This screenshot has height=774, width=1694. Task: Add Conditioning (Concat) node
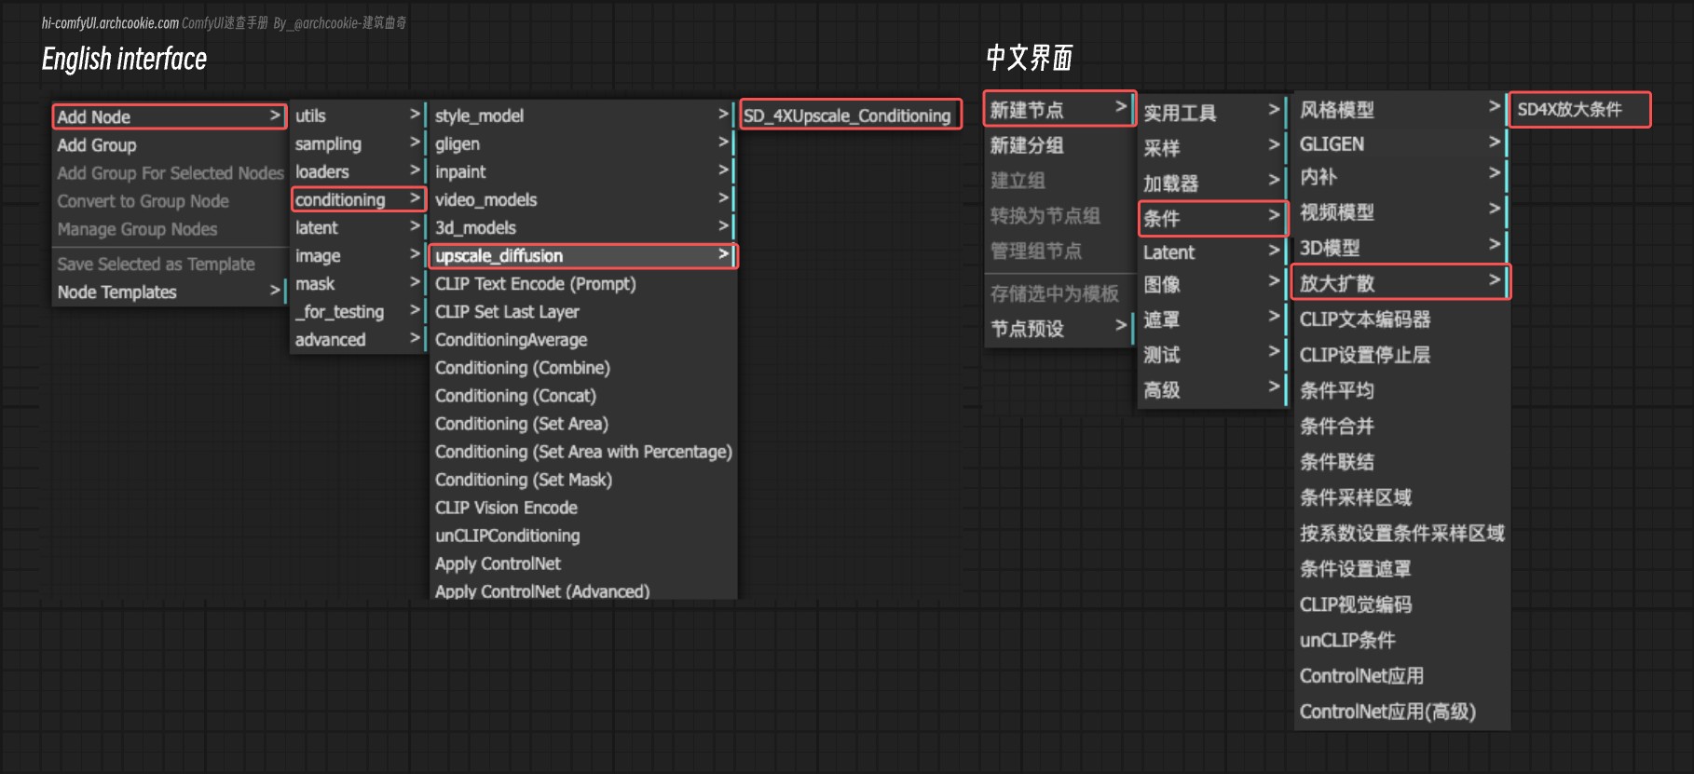tap(582, 396)
